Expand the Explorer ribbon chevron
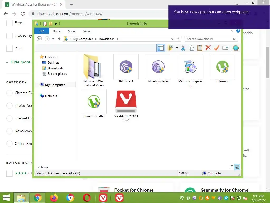Image resolution: width=270 pixels, height=203 pixels. (232, 31)
